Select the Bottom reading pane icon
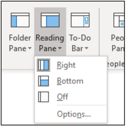 point(43,81)
